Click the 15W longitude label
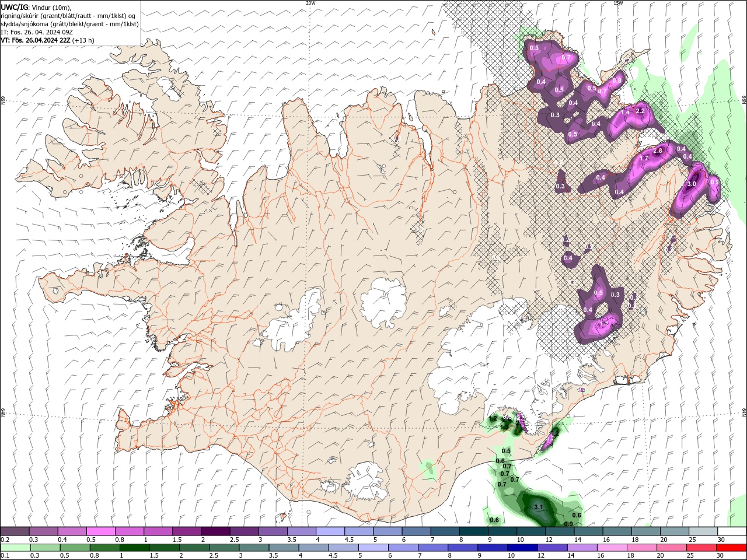The width and height of the screenshot is (747, 560). point(617,3)
